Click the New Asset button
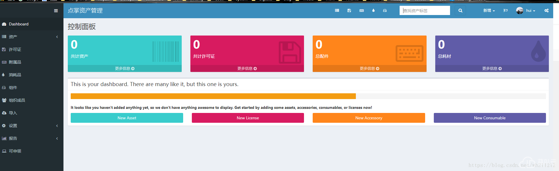 point(127,118)
